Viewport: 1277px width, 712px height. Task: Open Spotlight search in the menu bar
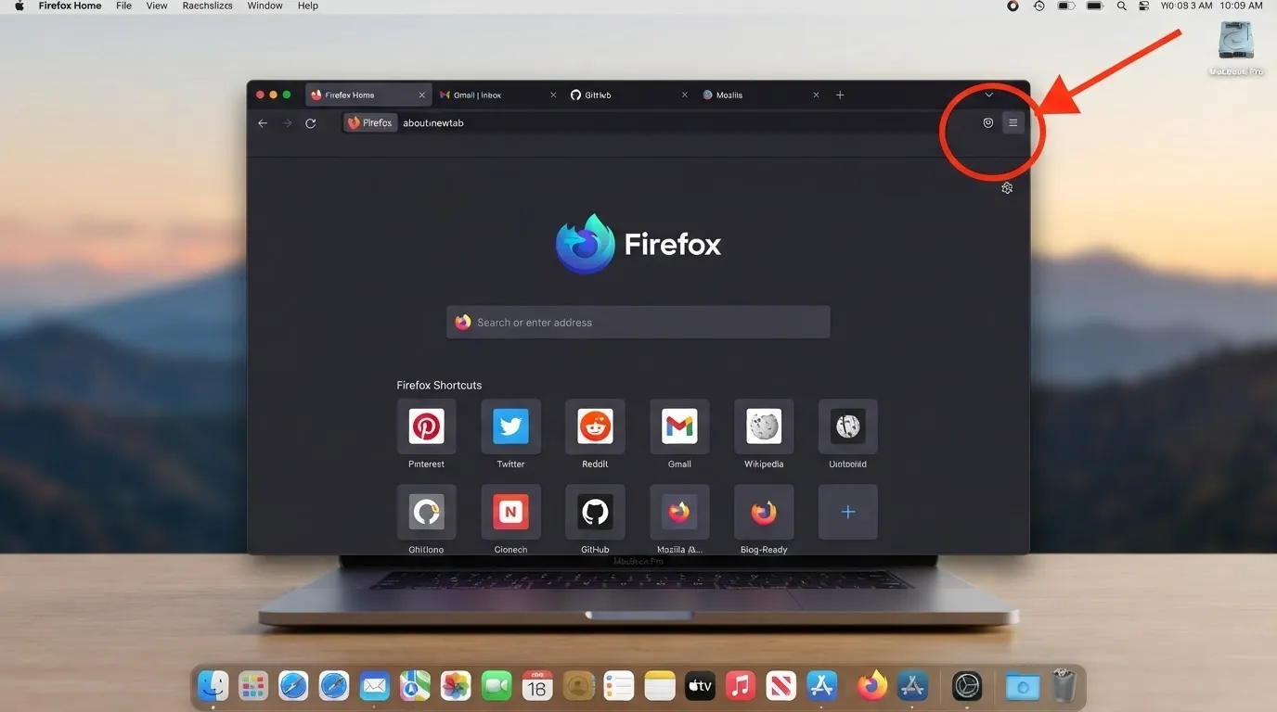[x=1121, y=6]
